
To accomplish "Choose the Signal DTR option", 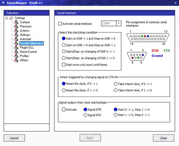I will [x=85, y=109].
